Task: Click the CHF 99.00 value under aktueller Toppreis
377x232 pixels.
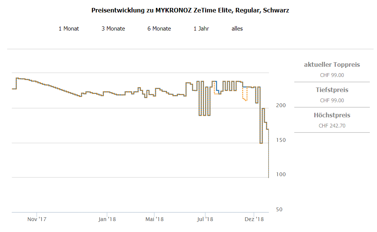Action: 332,75
